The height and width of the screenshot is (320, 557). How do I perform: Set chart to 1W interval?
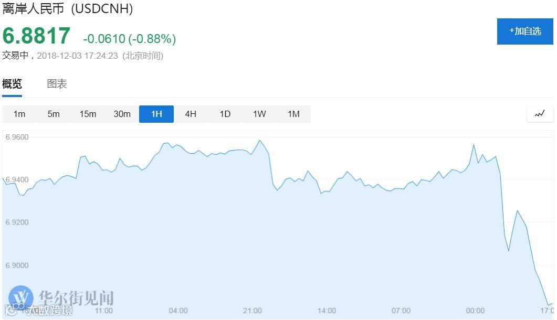259,114
